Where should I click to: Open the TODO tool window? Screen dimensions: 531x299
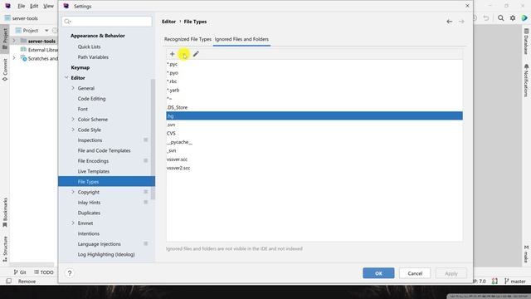point(44,272)
